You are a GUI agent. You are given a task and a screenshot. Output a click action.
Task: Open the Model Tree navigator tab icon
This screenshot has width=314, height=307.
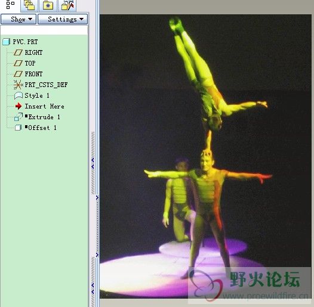pos(10,5)
